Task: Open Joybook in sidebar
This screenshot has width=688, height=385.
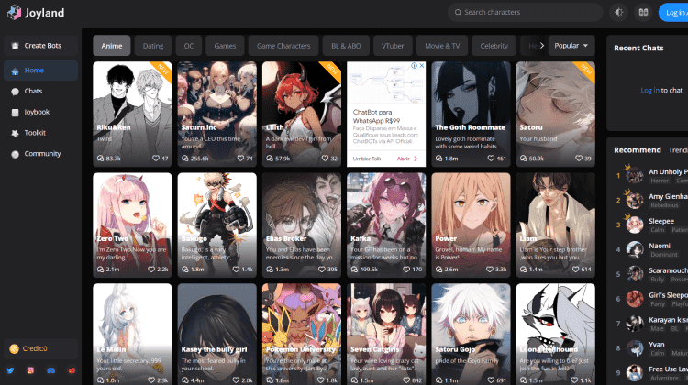Action: (40, 112)
